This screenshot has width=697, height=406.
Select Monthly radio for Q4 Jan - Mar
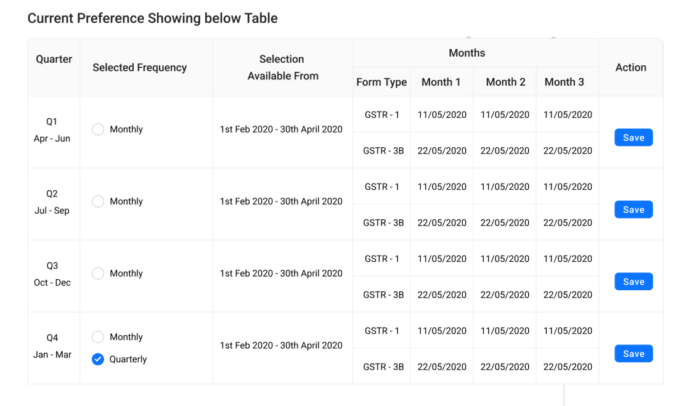point(98,337)
